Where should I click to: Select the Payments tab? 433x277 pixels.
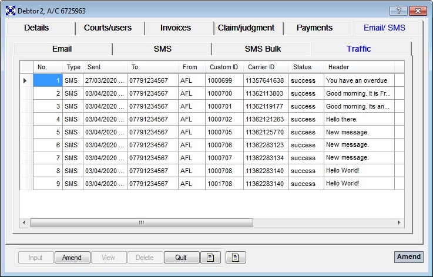[314, 28]
